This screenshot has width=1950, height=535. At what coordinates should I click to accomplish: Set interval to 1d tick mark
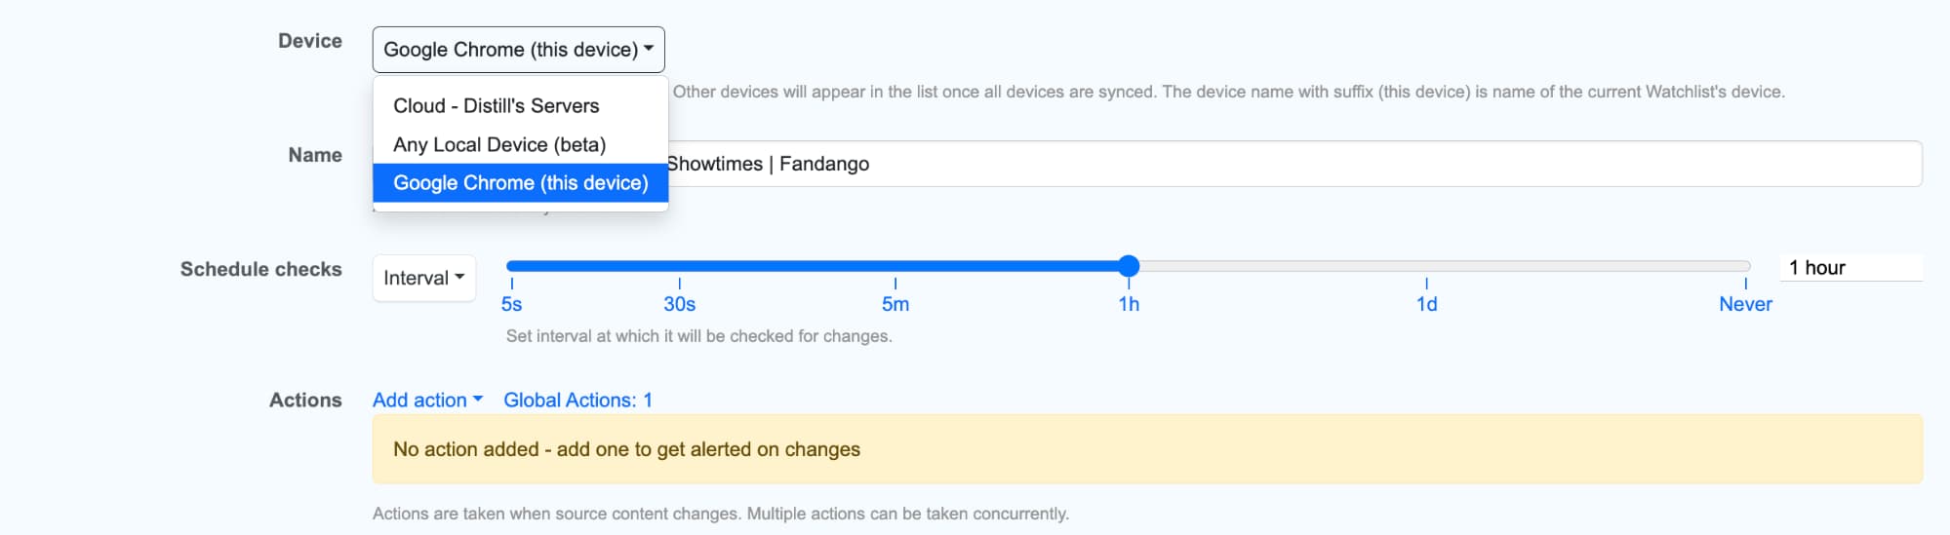(x=1426, y=303)
